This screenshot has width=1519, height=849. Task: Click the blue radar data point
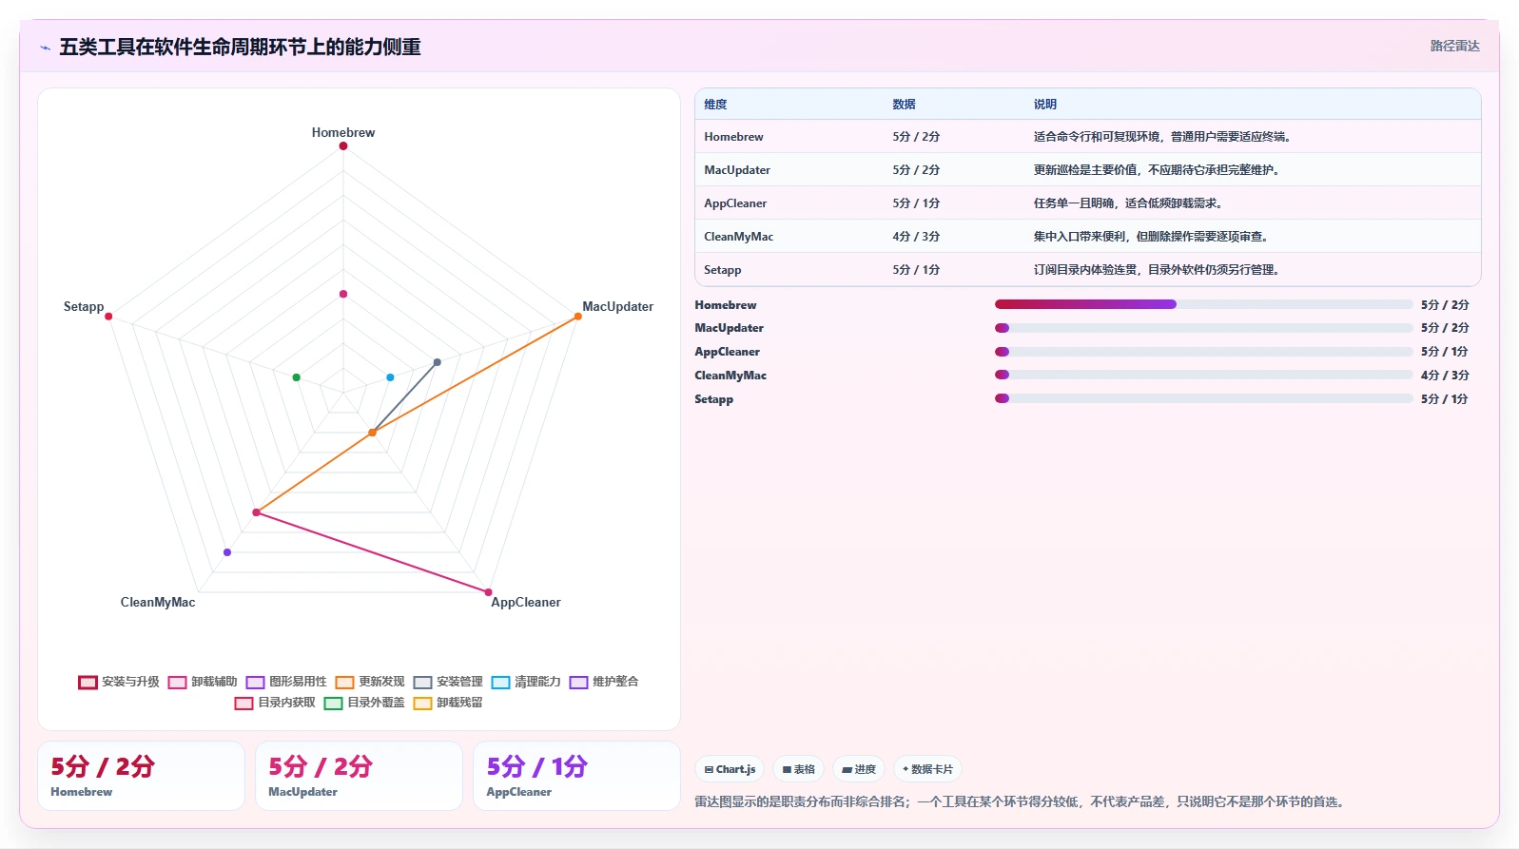(x=390, y=377)
